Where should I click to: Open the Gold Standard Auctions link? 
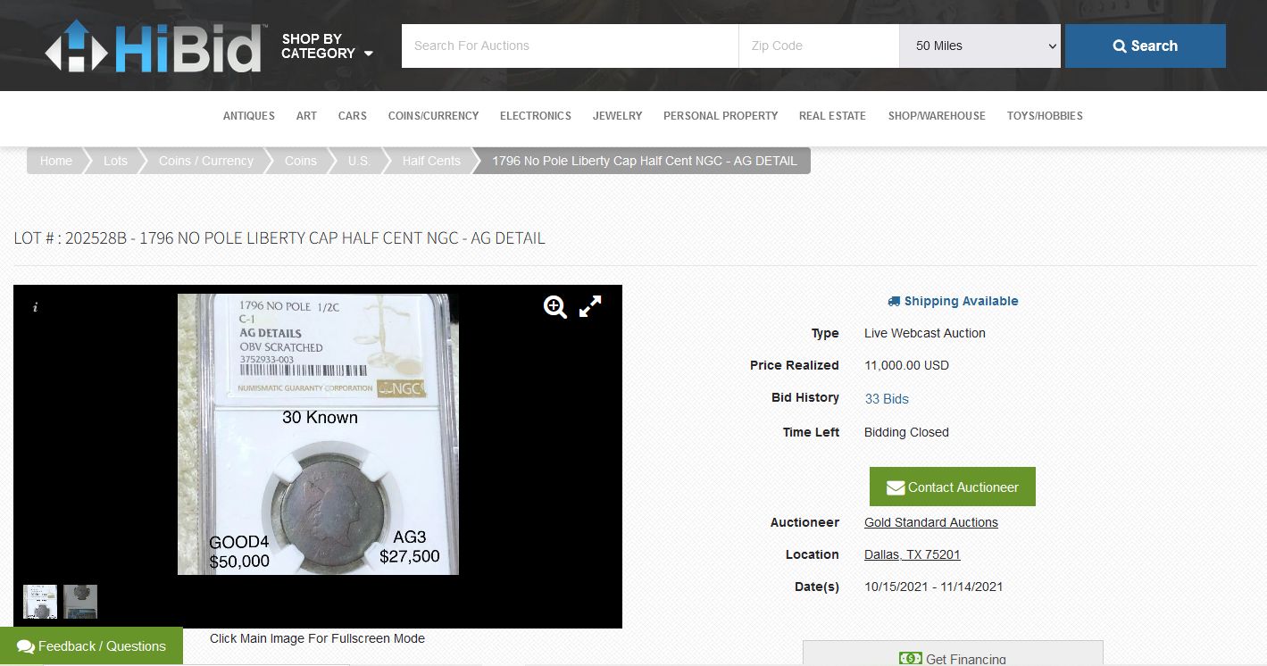[930, 522]
